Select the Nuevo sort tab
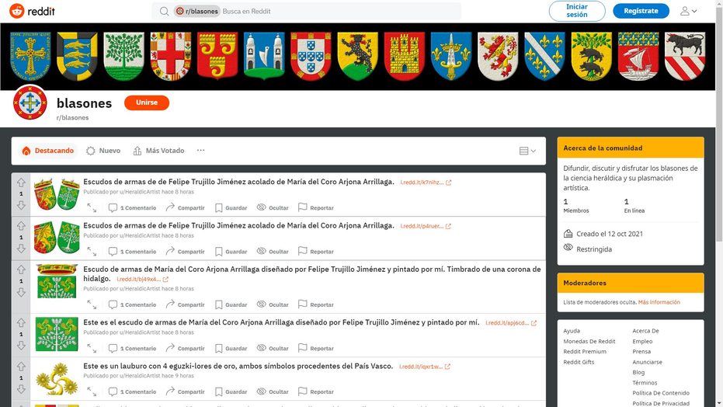723x407 pixels. pyautogui.click(x=103, y=151)
